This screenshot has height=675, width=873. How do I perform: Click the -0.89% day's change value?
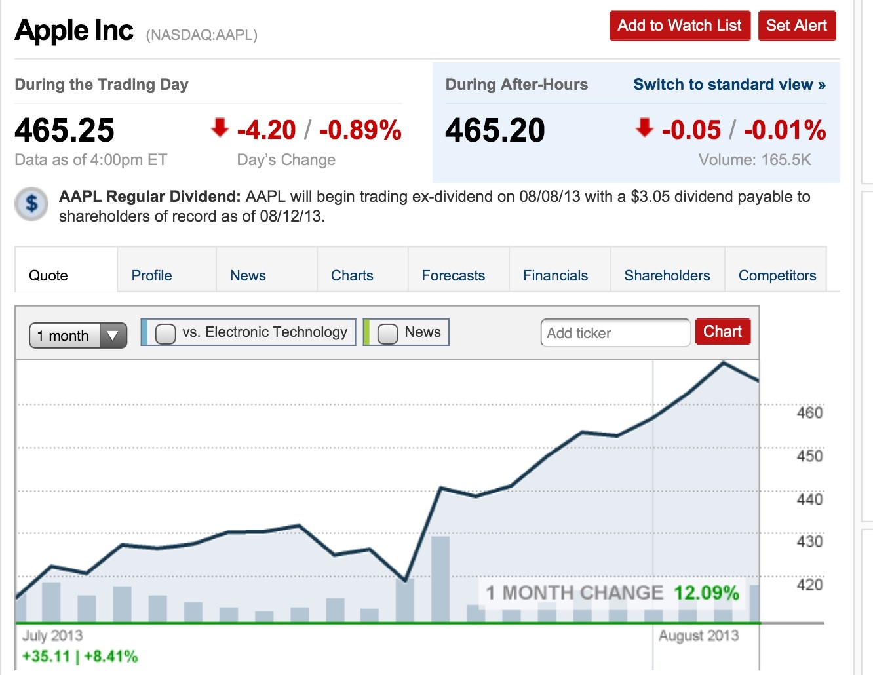(360, 130)
